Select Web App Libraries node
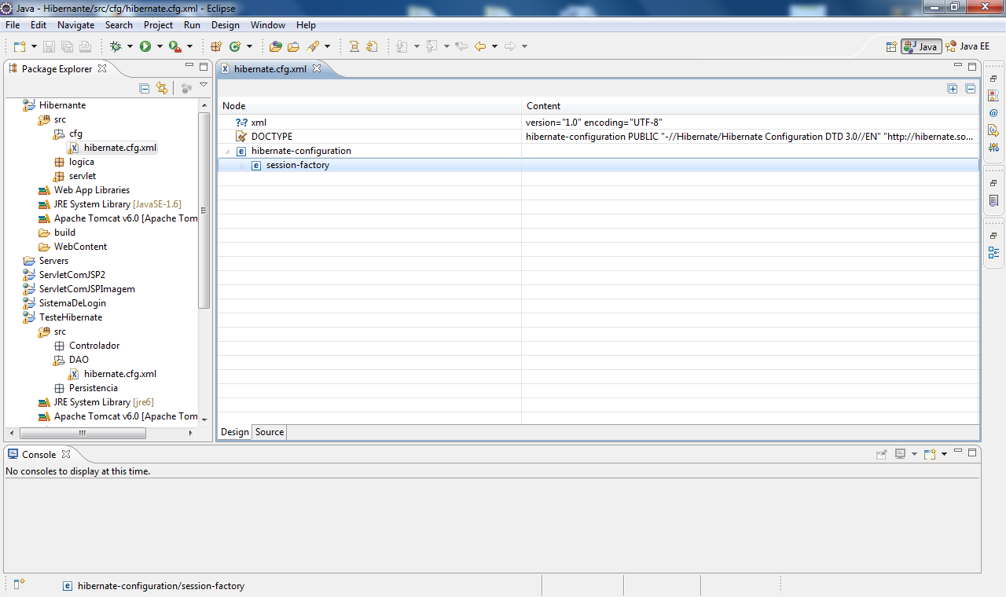The width and height of the screenshot is (1006, 597). [x=92, y=190]
